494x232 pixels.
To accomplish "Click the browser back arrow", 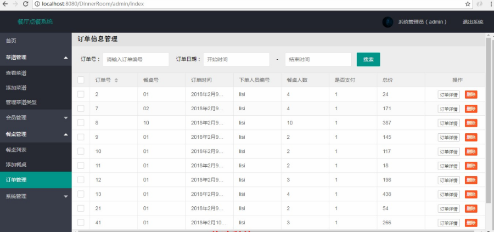I will point(5,4).
